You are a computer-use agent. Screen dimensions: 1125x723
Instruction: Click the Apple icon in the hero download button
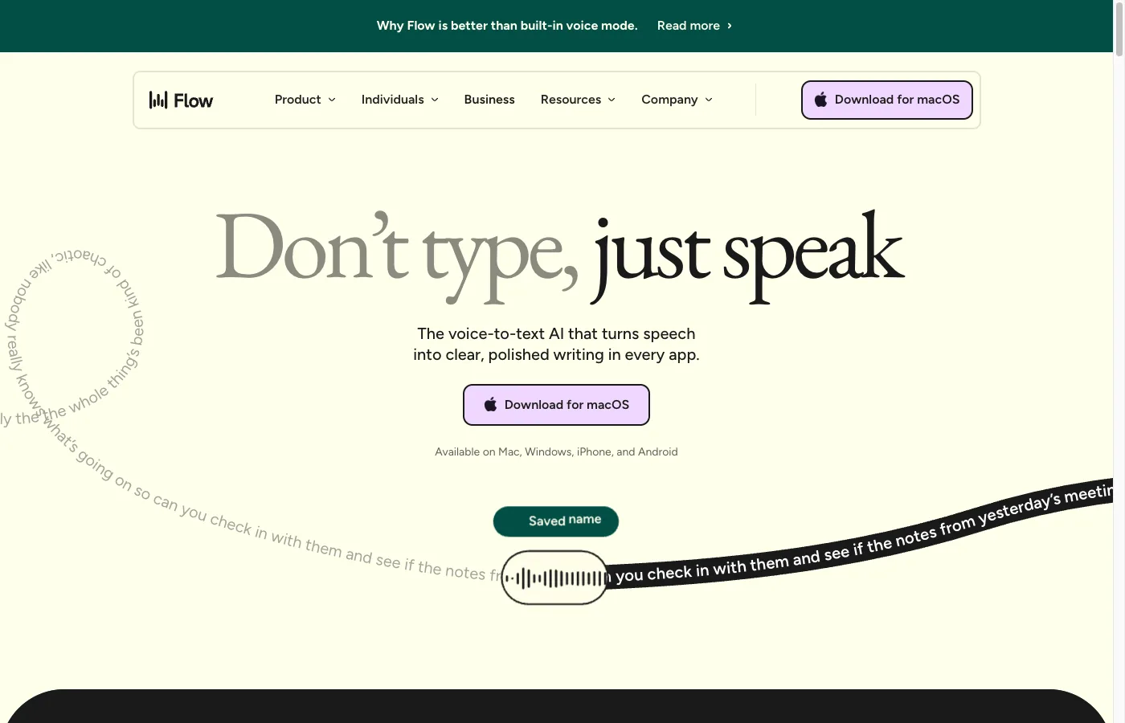coord(490,404)
